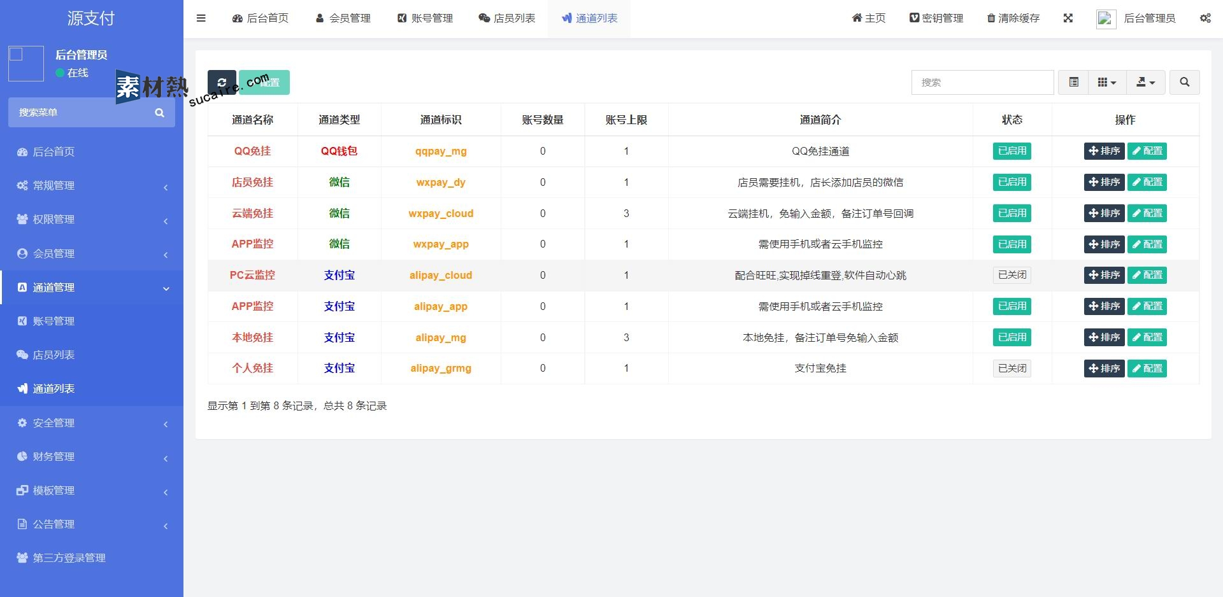Viewport: 1223px width, 597px height.
Task: Click 配置 button for qqpay_mg row
Action: 1147,151
